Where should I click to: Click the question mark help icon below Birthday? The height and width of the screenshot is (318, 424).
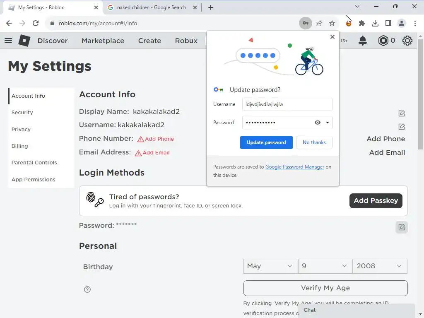[87, 289]
